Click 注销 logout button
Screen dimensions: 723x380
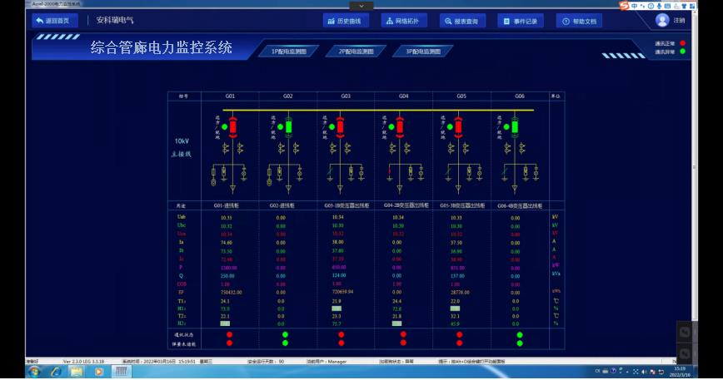[679, 21]
